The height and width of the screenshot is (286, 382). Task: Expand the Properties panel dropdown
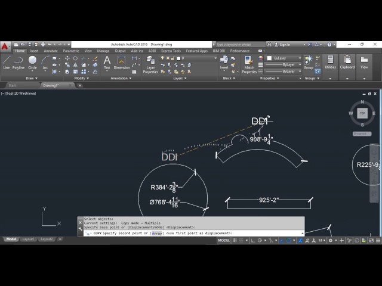click(269, 78)
